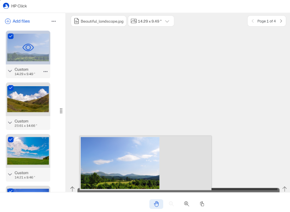Image resolution: width=290 pixels, height=212 pixels.
Task: Click the Add files button
Action: (18, 21)
